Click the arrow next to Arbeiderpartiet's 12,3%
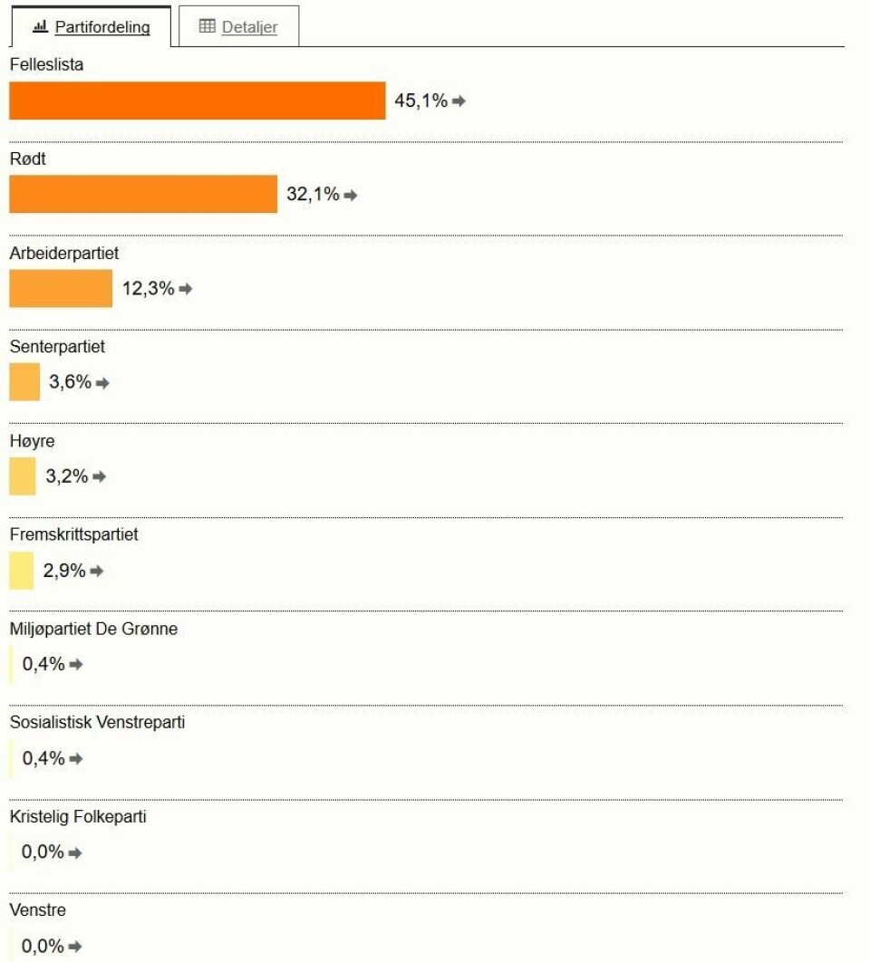This screenshot has width=870, height=962. pos(186,289)
